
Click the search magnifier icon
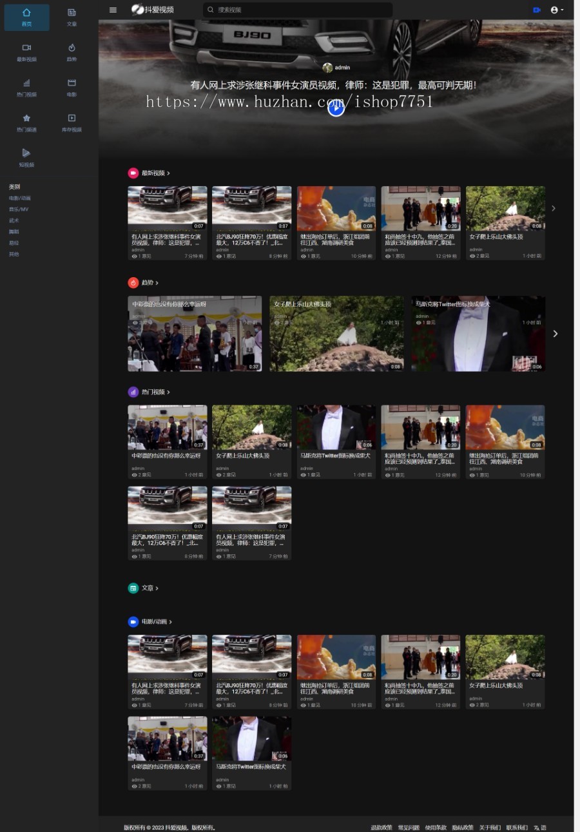[210, 10]
